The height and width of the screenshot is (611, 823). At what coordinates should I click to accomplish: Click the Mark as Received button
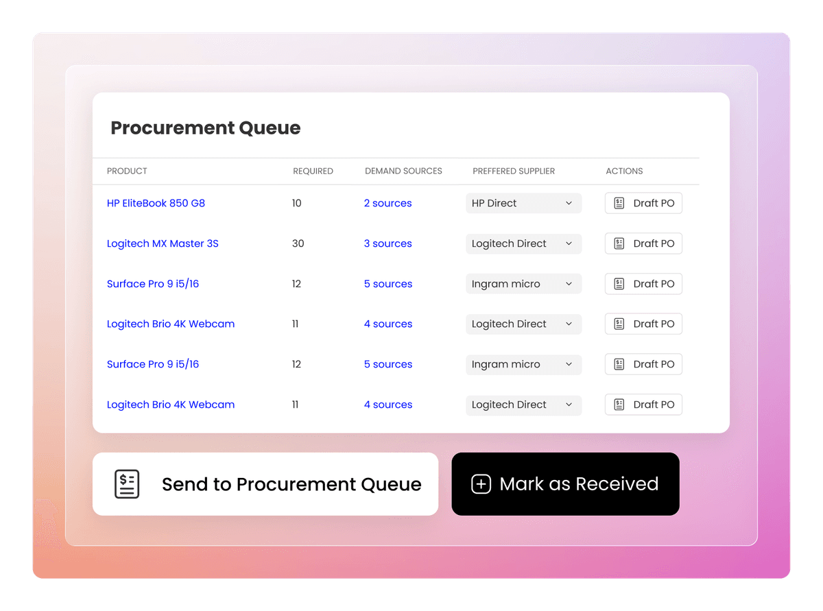(x=565, y=484)
